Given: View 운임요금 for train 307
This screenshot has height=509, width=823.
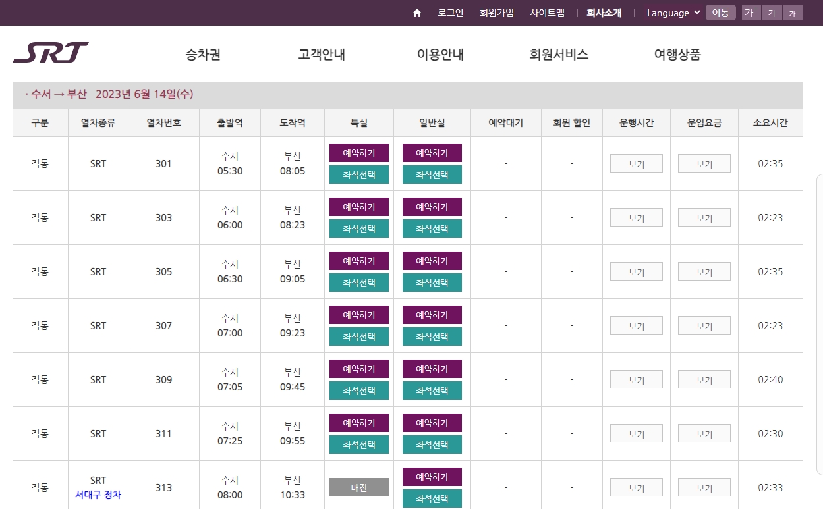Looking at the screenshot, I should [x=704, y=325].
